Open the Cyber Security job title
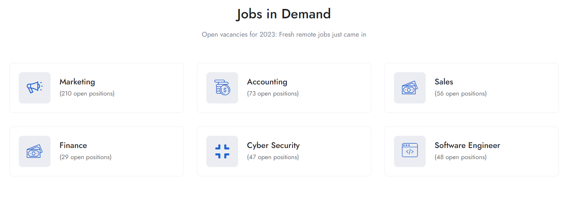 click(273, 145)
